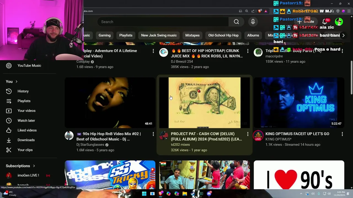Select the Albums category chip
This screenshot has height=198, width=353.
point(253,35)
